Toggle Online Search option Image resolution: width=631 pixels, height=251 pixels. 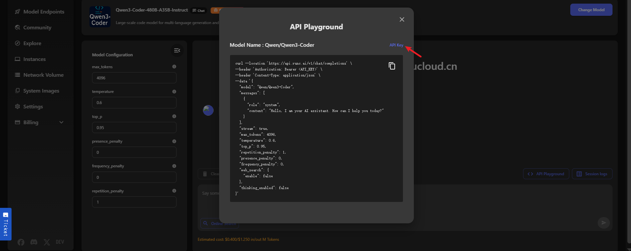219,223
